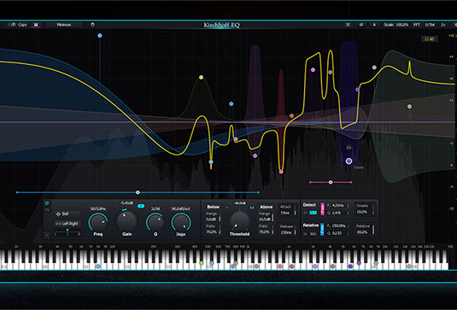The width and height of the screenshot is (457, 310).
Task: Toggle the pink Free switch for Detect
Action: coord(322,209)
